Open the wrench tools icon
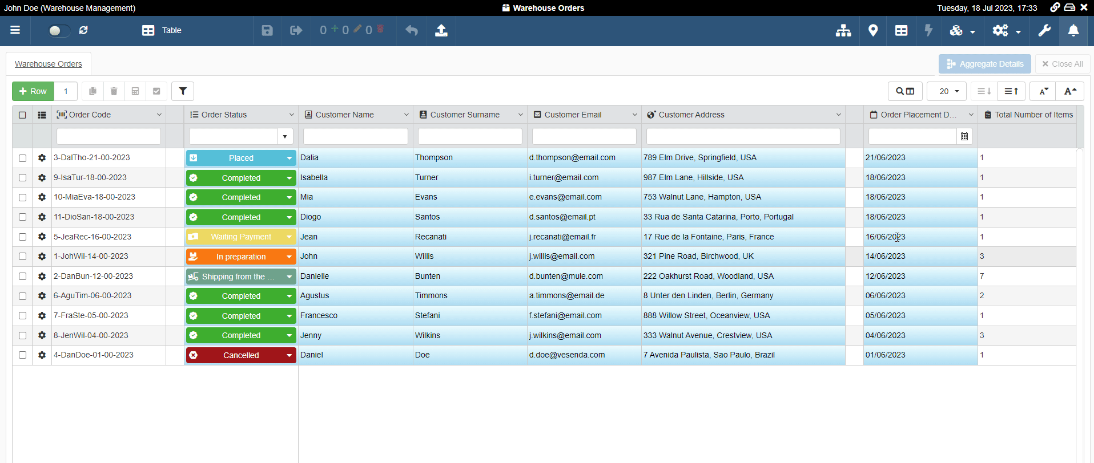Viewport: 1094px width, 463px height. pos(1044,30)
